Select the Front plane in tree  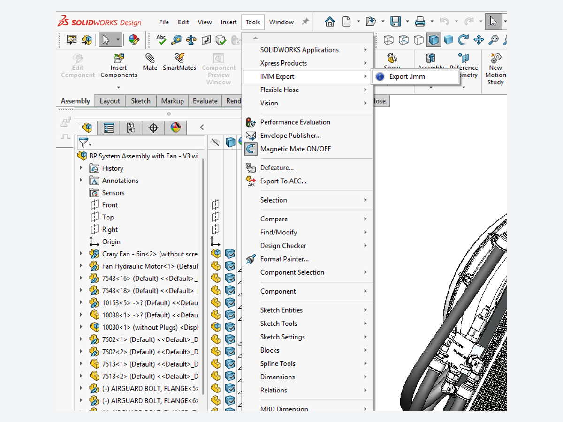pos(110,205)
